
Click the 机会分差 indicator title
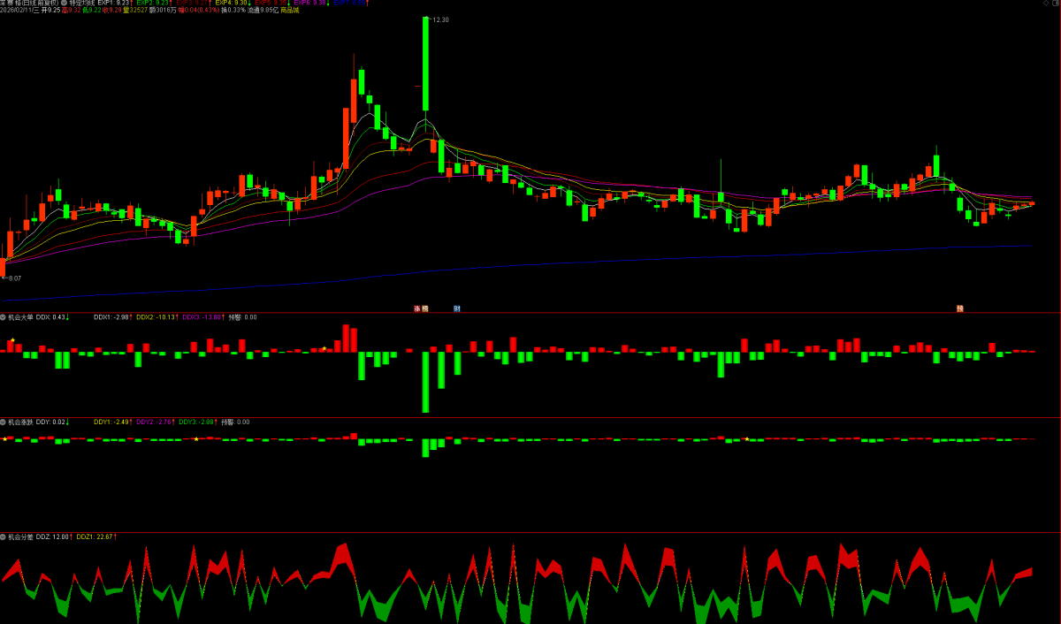pyautogui.click(x=21, y=536)
